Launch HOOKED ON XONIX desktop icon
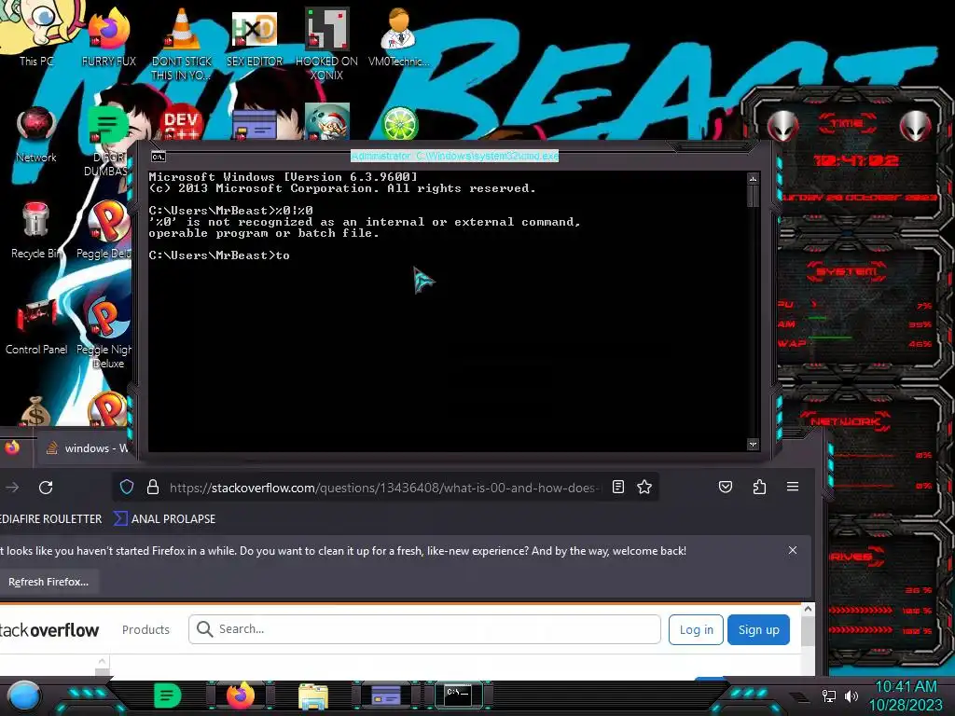Viewport: 955px width, 716px height. (x=326, y=43)
